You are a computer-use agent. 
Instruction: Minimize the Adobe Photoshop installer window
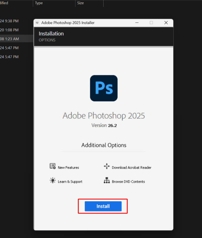136,23
